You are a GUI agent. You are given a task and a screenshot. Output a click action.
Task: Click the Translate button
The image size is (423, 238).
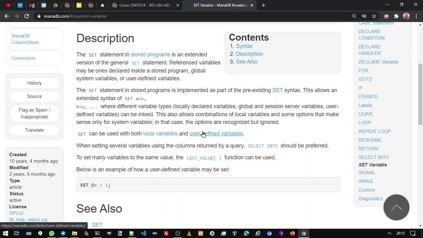pyautogui.click(x=34, y=130)
